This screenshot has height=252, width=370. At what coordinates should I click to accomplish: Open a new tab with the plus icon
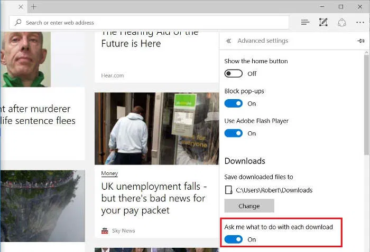33,7
